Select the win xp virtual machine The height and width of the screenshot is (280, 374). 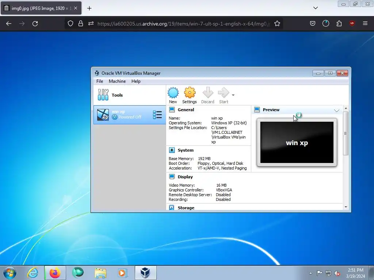click(x=130, y=115)
